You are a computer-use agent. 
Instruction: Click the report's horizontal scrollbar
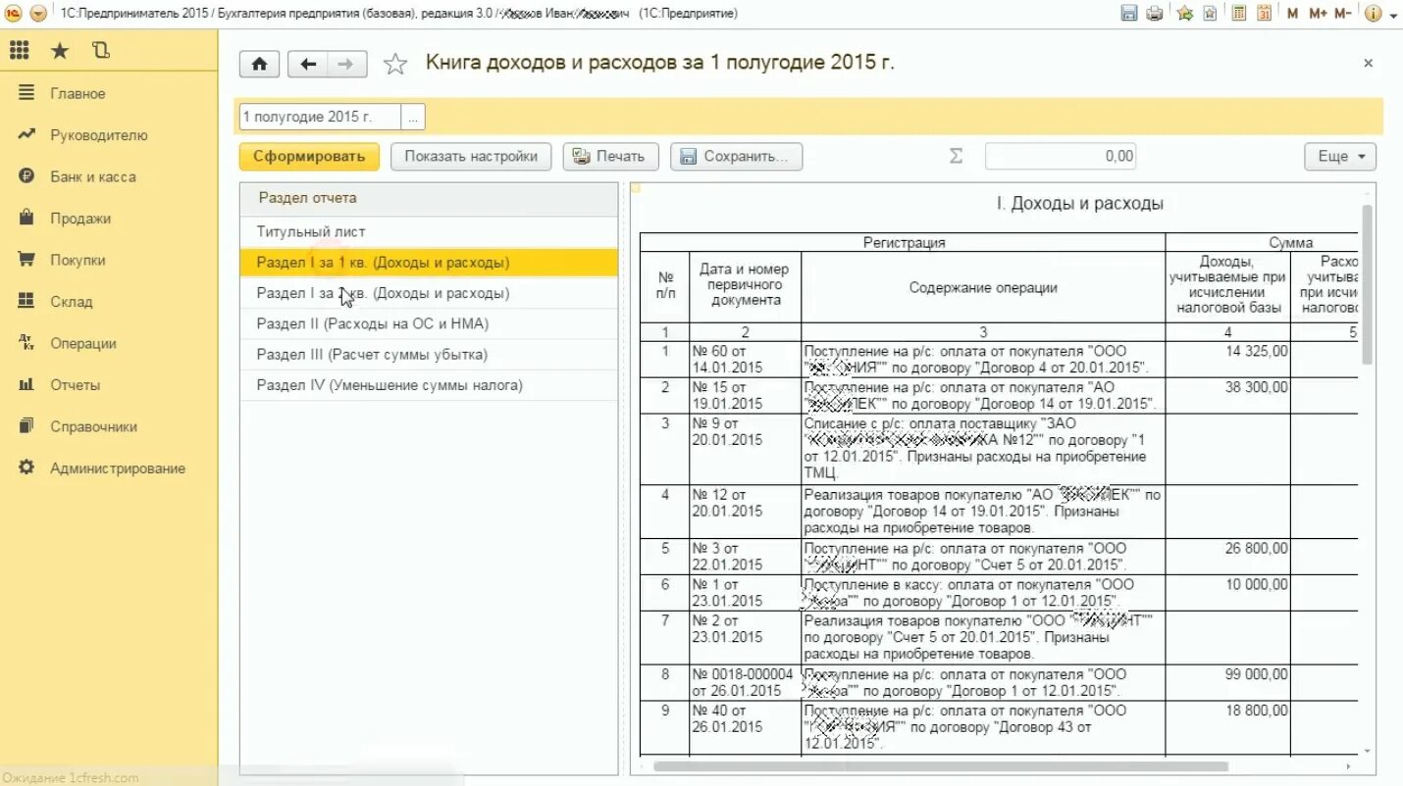[x=941, y=766]
